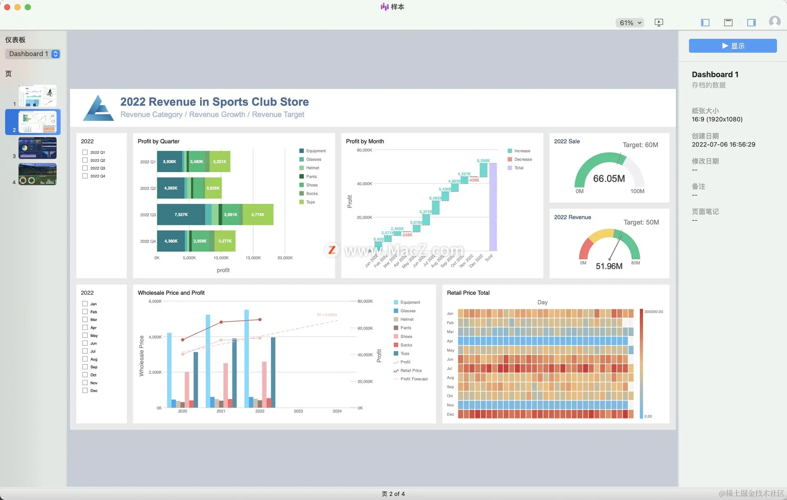Enable the Jan month filter checkbox
This screenshot has height=500, width=787.
pyautogui.click(x=85, y=304)
